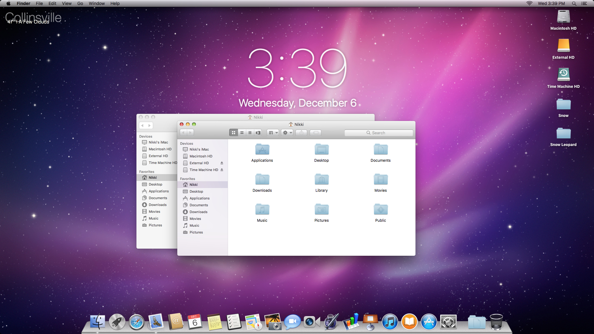The height and width of the screenshot is (334, 594).
Task: Switch front Finder window to icon view
Action: coord(234,133)
